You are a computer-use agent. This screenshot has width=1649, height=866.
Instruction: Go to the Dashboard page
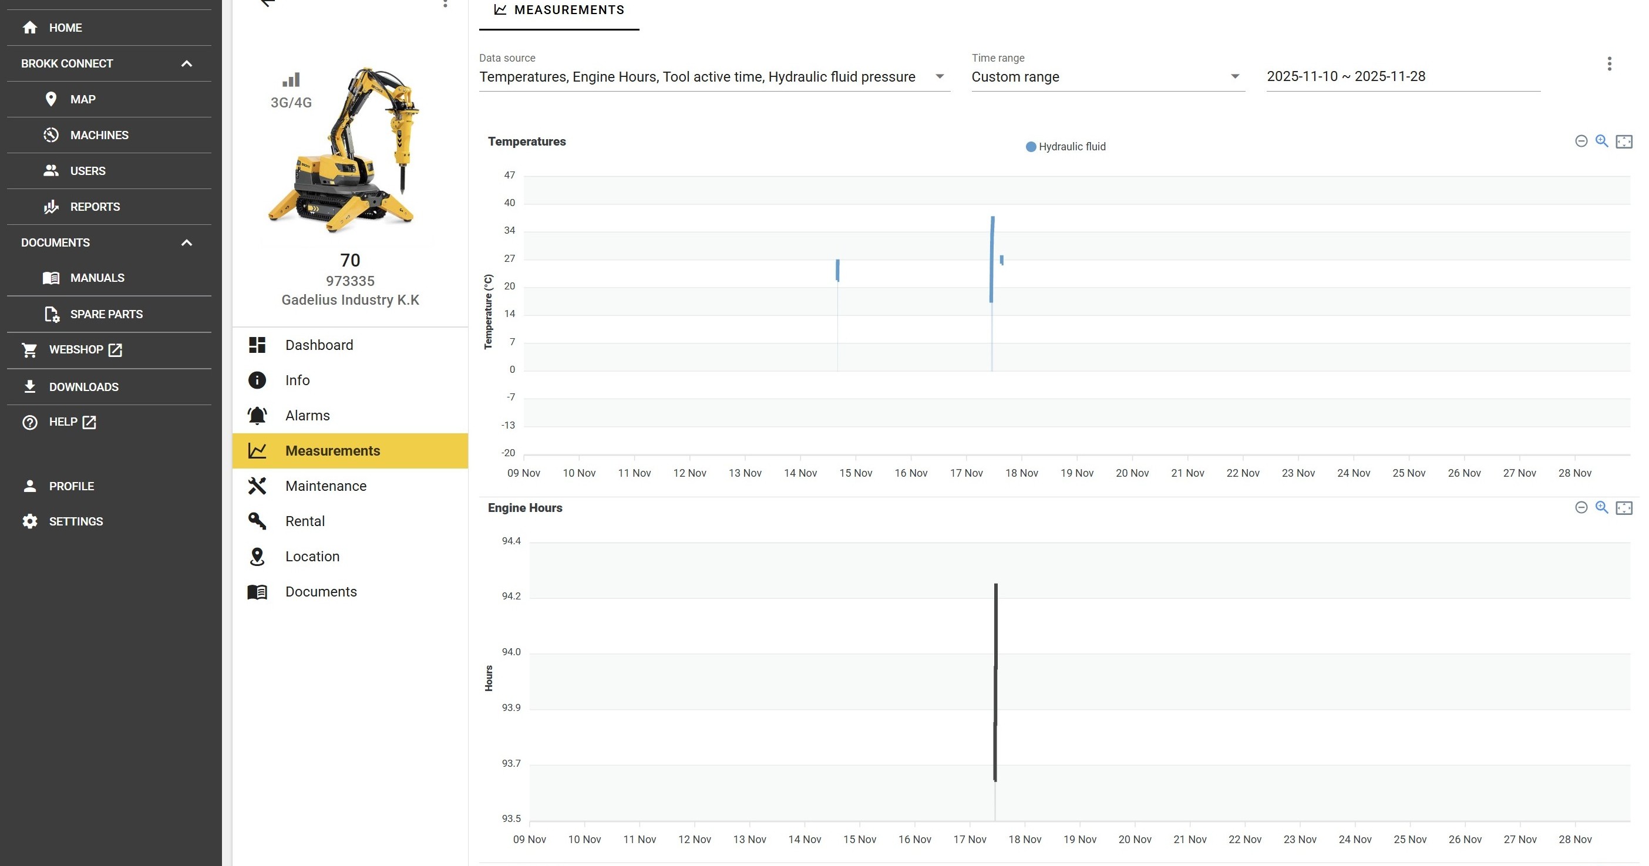(x=319, y=345)
